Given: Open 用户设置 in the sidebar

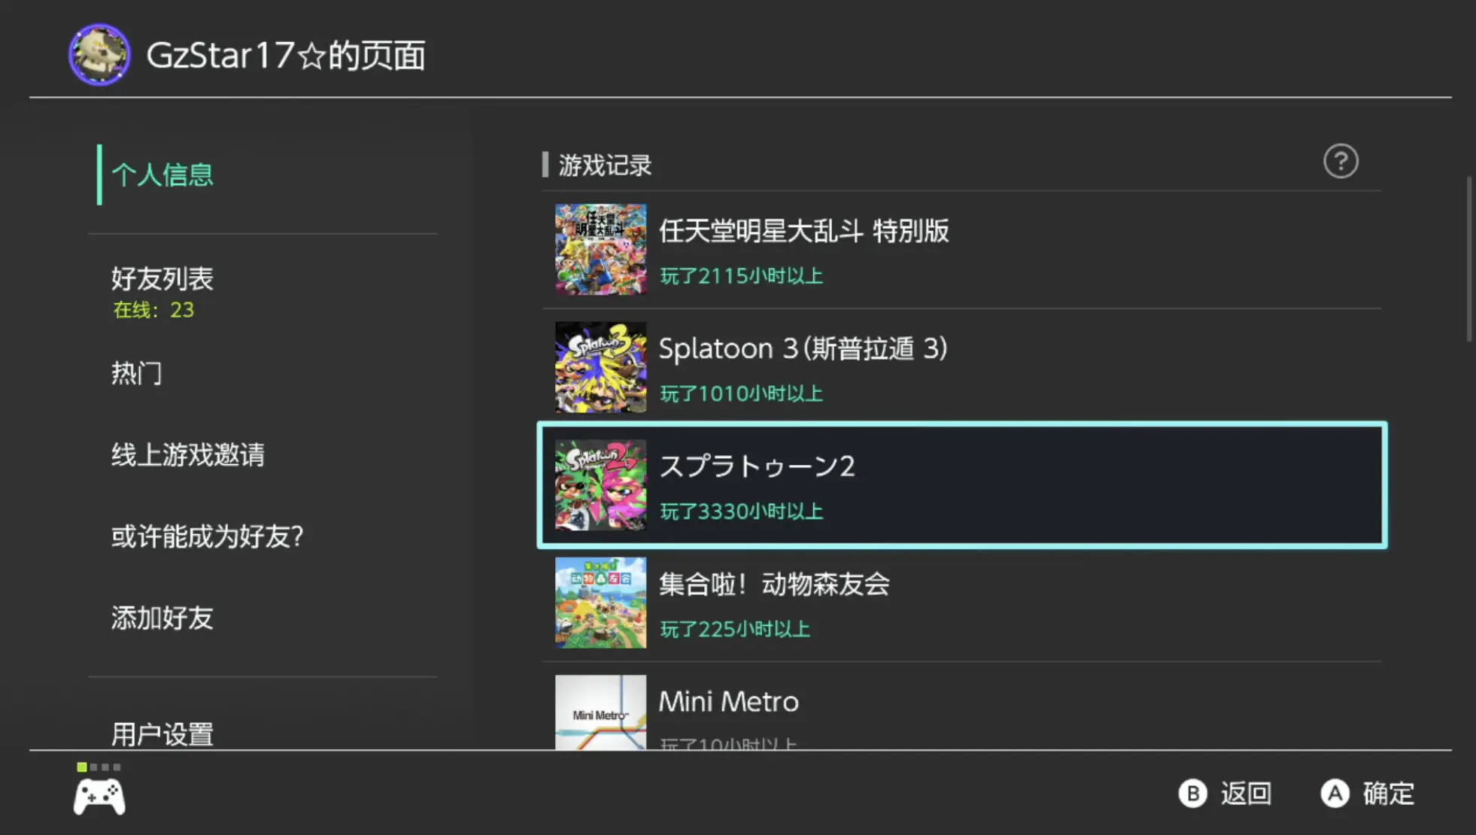Looking at the screenshot, I should pos(162,733).
